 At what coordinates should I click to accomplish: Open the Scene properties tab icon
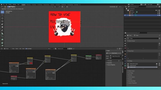(x=125, y=46)
